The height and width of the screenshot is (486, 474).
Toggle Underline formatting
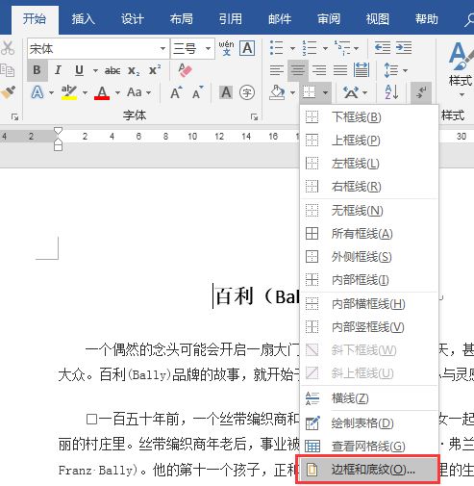[79, 70]
